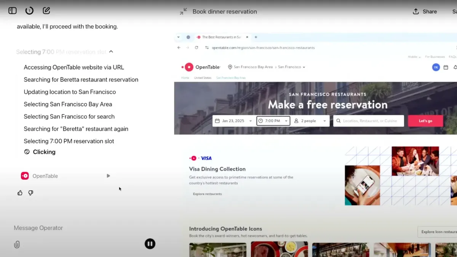Screen dimensions: 457x257
Task: Click the person icon in party size
Action: [296, 121]
